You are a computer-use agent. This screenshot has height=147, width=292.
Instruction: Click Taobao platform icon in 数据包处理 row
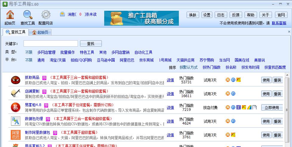[x=228, y=121]
